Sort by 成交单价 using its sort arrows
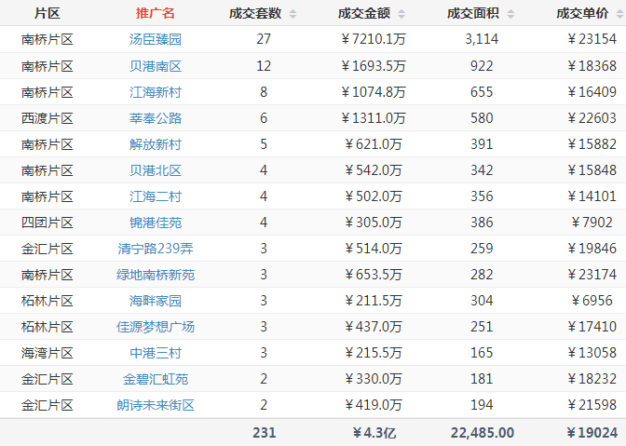626x446 pixels. coord(620,14)
